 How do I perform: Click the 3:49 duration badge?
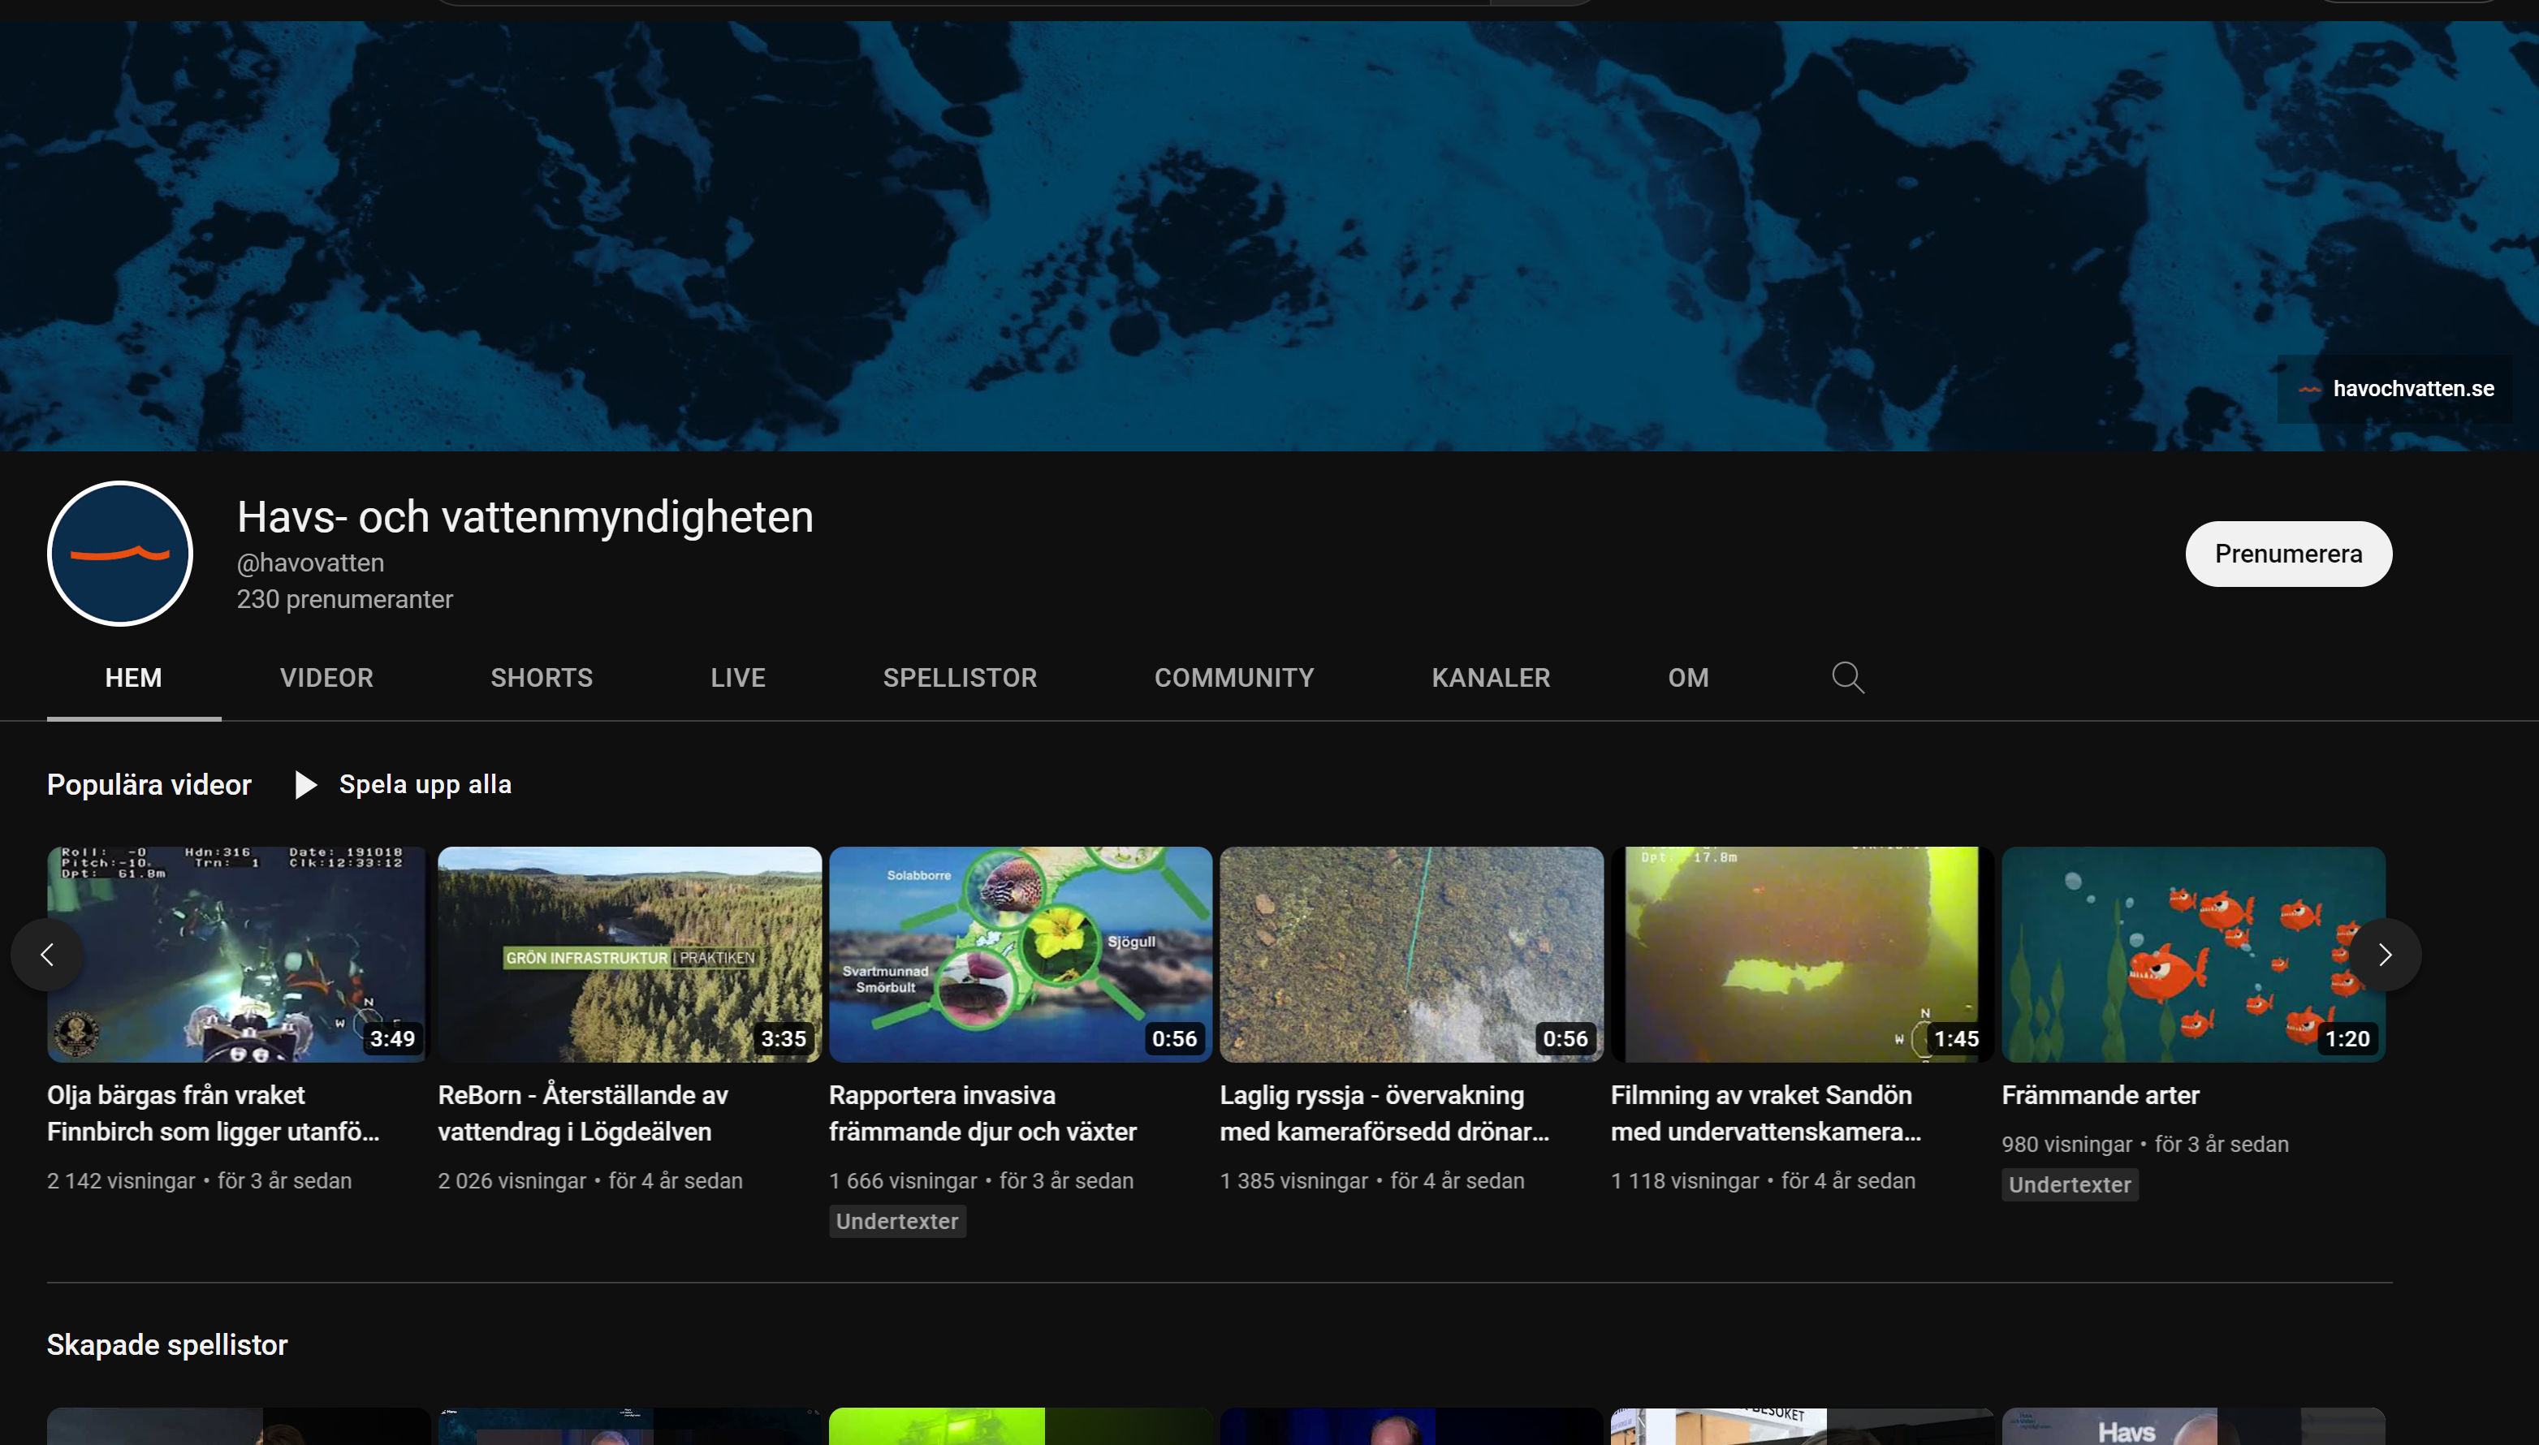392,1039
